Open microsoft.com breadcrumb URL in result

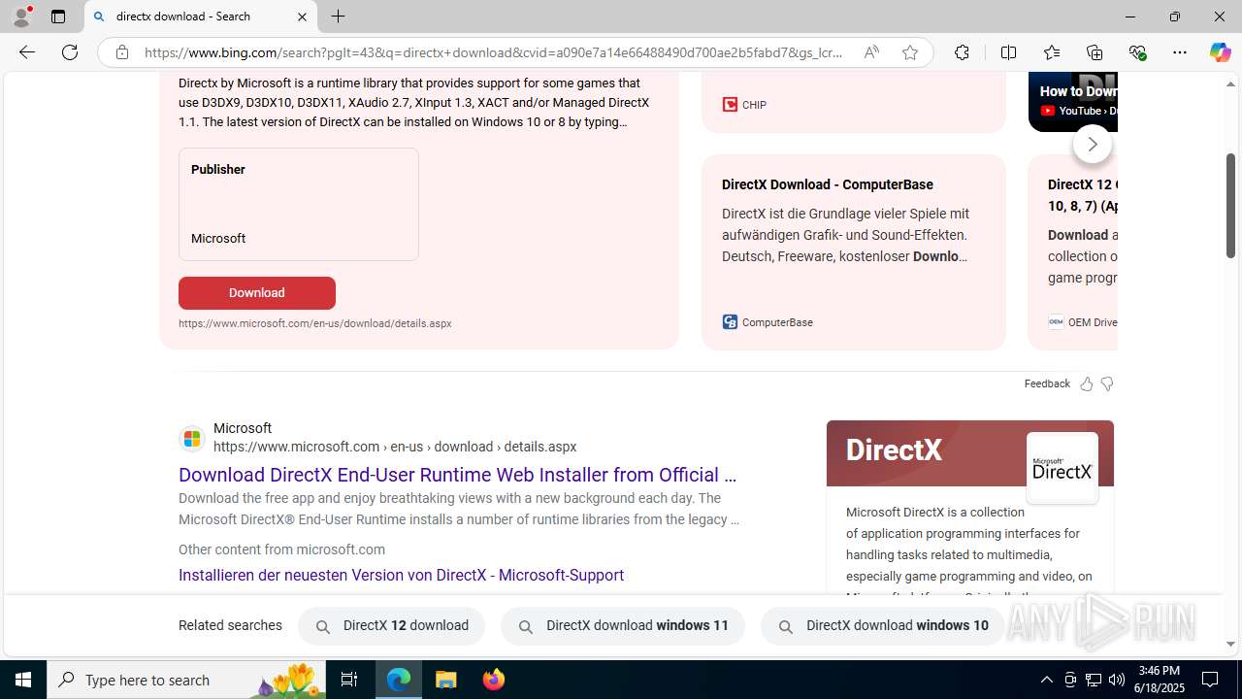(x=395, y=447)
